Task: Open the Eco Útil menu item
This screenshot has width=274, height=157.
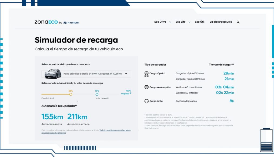Action: tap(199, 22)
